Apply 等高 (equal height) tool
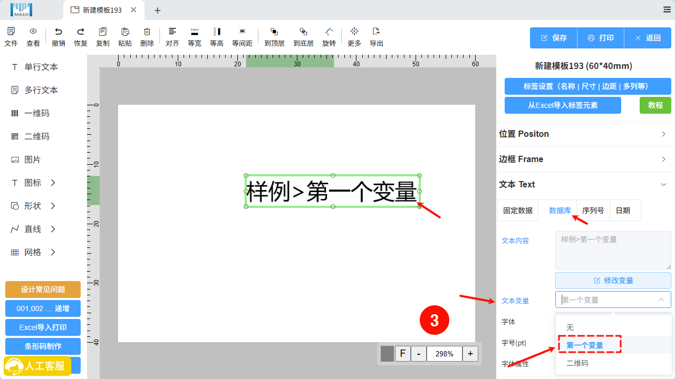Image resolution: width=675 pixels, height=379 pixels. (217, 37)
